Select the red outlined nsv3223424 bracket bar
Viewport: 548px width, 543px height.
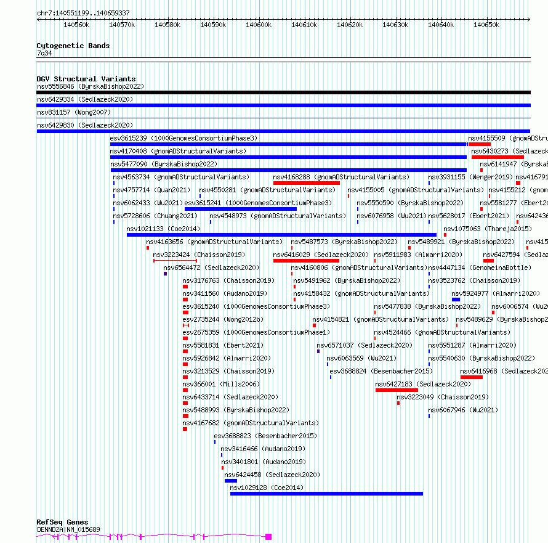tap(175, 261)
